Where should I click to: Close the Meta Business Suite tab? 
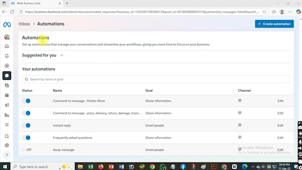(60, 3)
